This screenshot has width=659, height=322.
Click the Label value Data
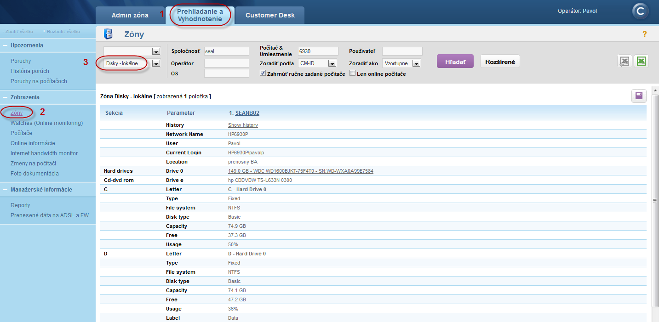click(x=233, y=318)
